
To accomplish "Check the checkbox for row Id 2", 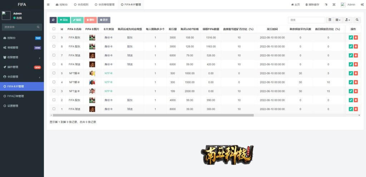I will click(54, 100).
